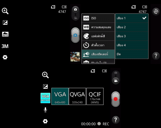The height and width of the screenshot is (128, 161).
Task: Open settings gear below the microphone icon
Action: (x=45, y=121)
